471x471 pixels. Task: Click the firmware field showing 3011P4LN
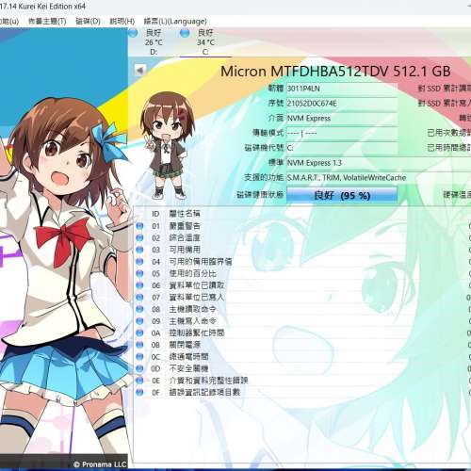(x=342, y=89)
